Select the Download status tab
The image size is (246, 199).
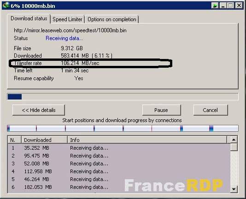29,19
